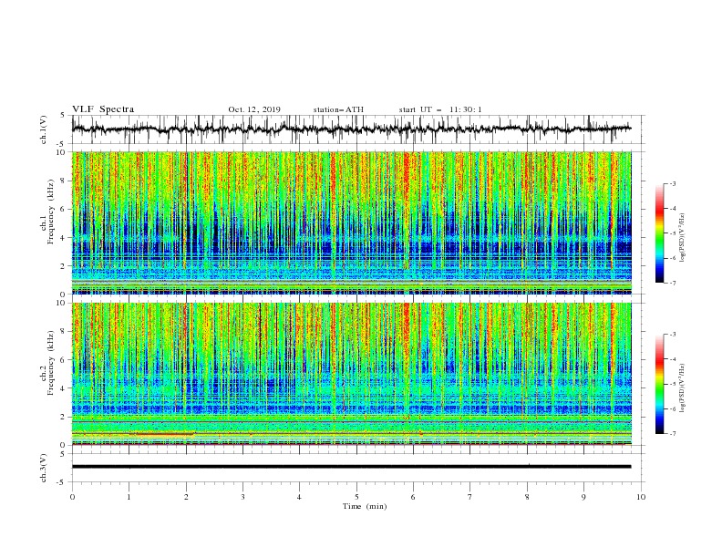Image resolution: width=722 pixels, height=558 pixels.
Task: Click the '-7' value on ch.2 colorbar
Action: coord(673,434)
